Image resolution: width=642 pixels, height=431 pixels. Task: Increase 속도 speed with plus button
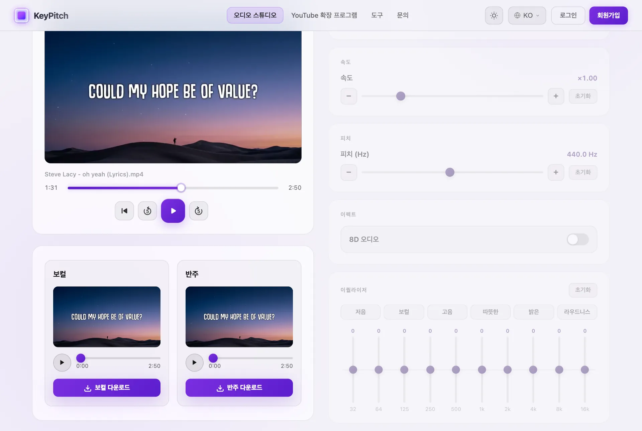tap(556, 96)
